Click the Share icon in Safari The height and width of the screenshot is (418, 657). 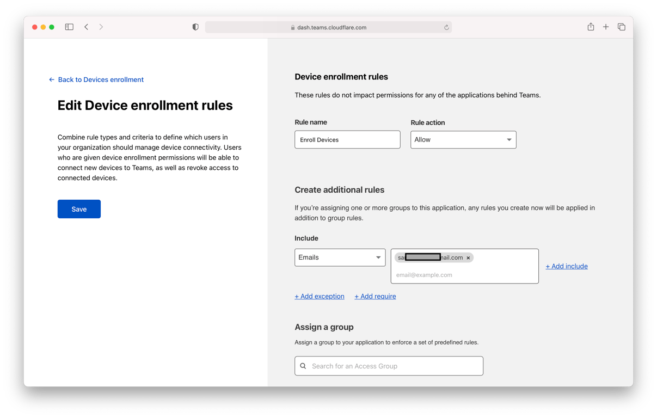[591, 26]
